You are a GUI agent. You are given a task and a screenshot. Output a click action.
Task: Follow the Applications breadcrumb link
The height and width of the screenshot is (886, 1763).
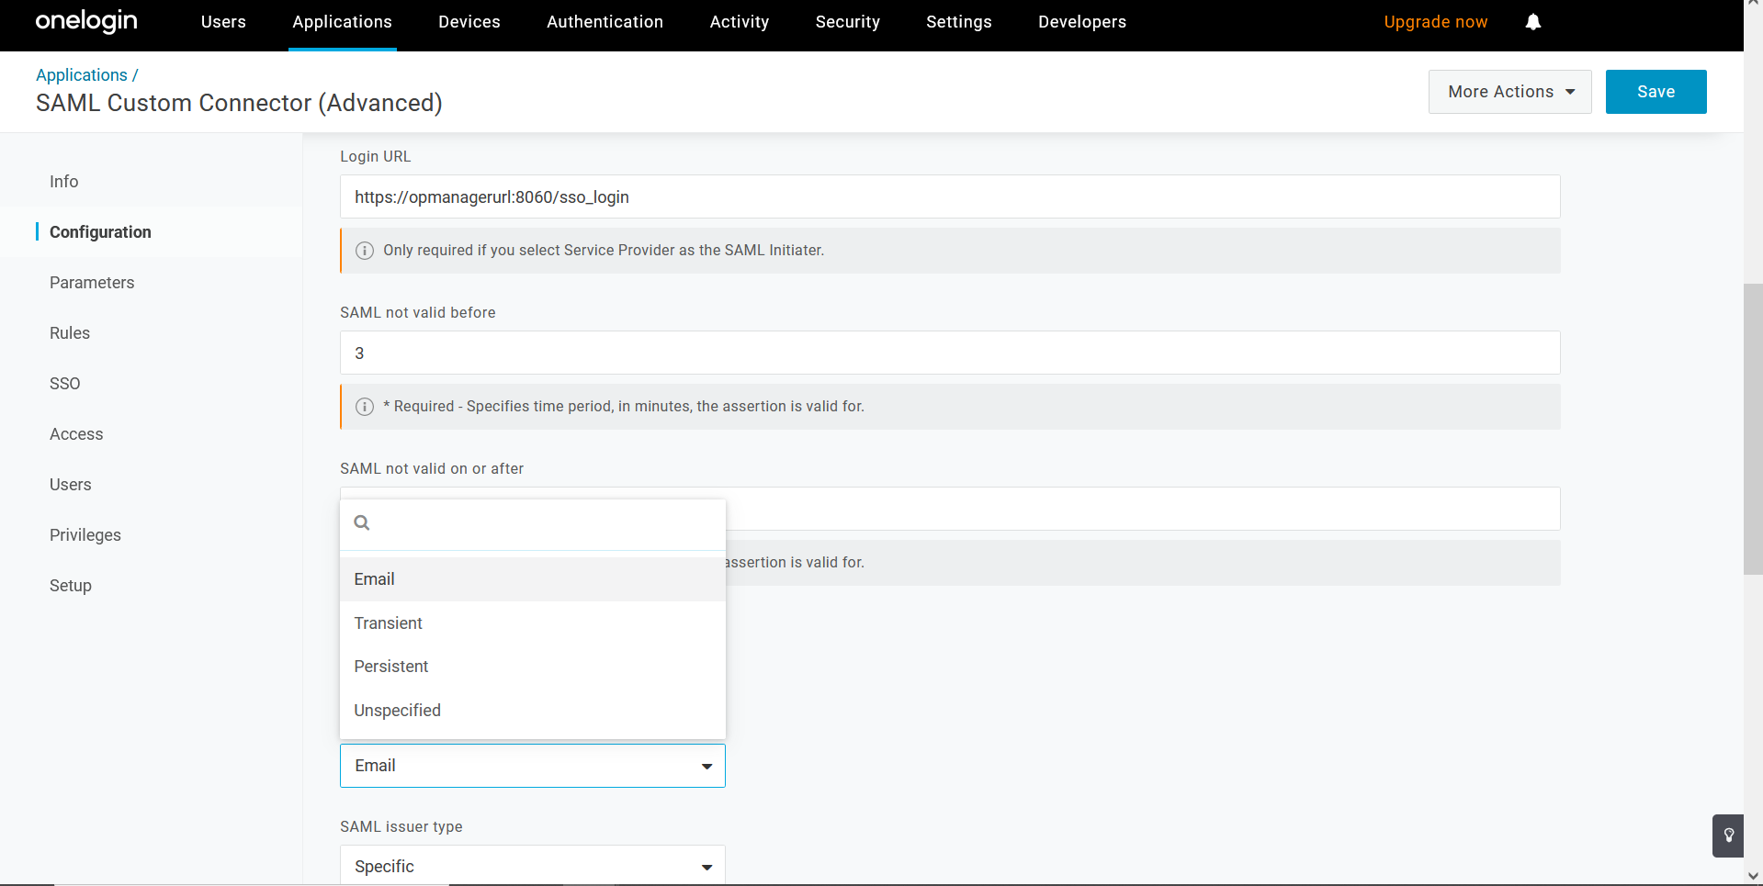[82, 75]
